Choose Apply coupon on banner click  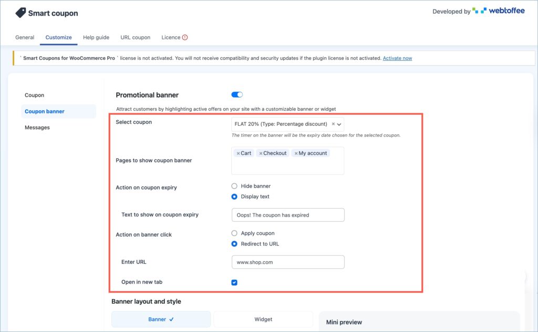coord(234,233)
